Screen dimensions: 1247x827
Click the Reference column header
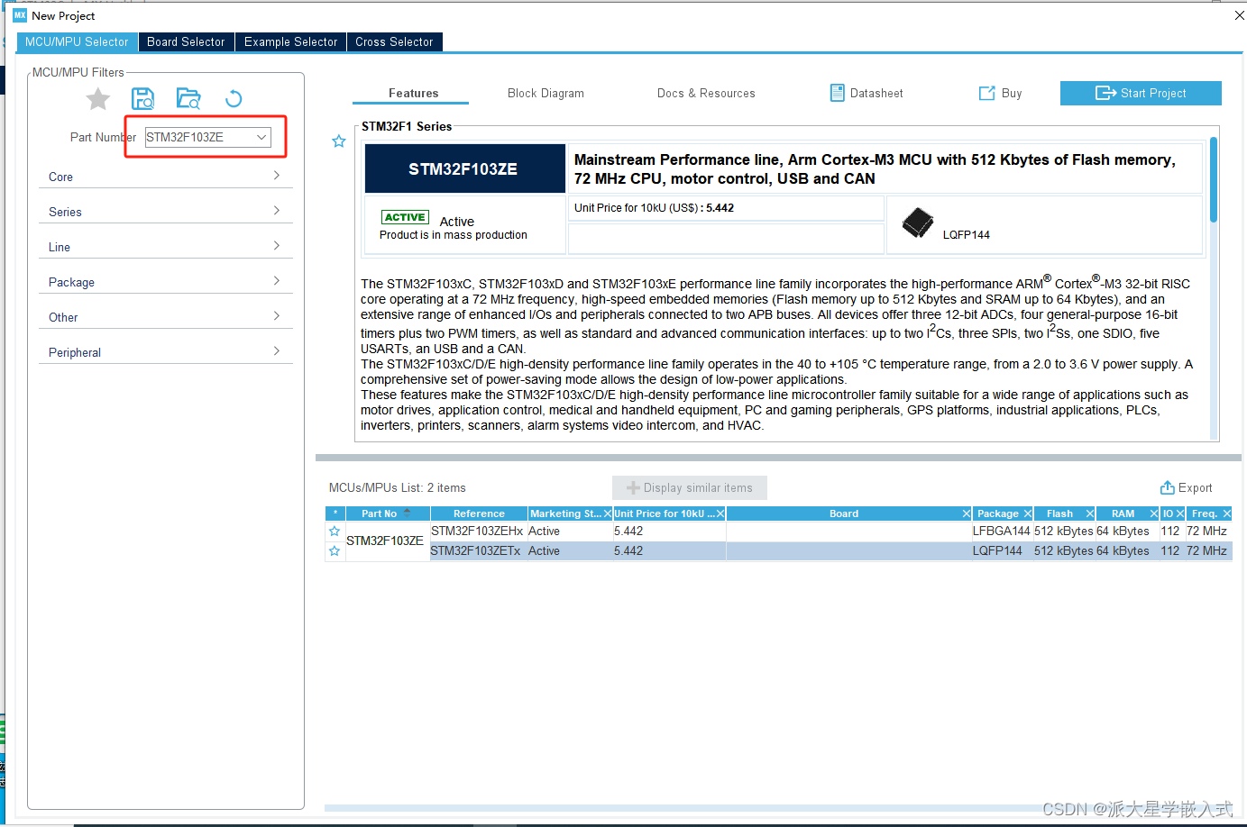click(479, 513)
